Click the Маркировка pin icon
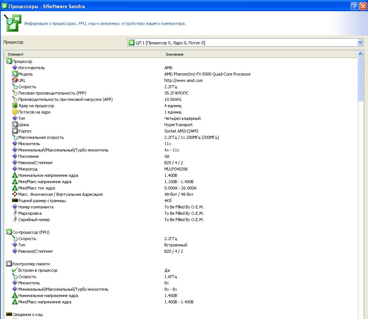 click(15, 213)
